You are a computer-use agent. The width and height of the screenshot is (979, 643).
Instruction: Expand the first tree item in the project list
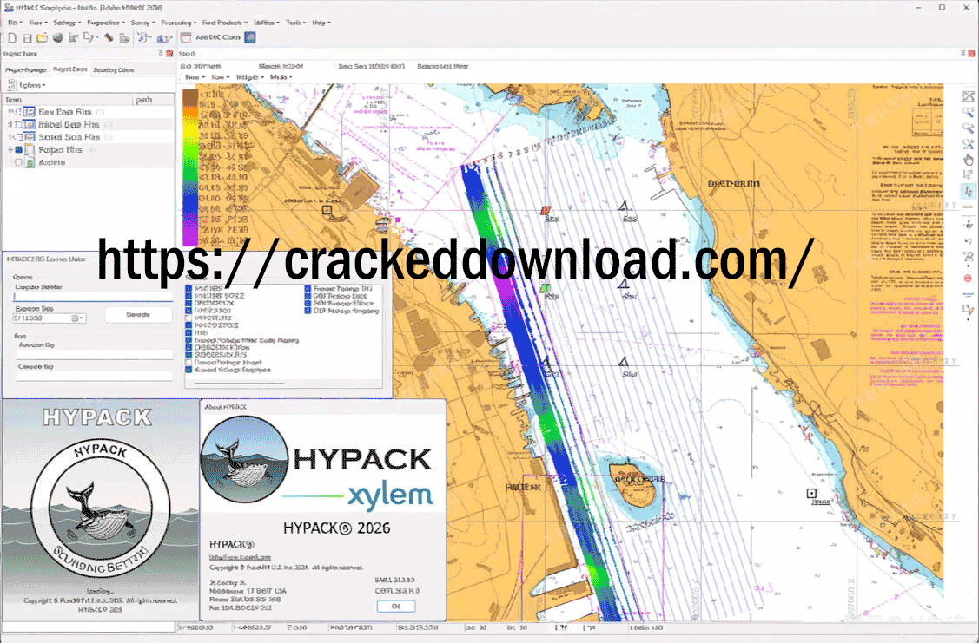tap(10, 112)
